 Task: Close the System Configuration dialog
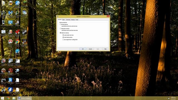pos(108,16)
